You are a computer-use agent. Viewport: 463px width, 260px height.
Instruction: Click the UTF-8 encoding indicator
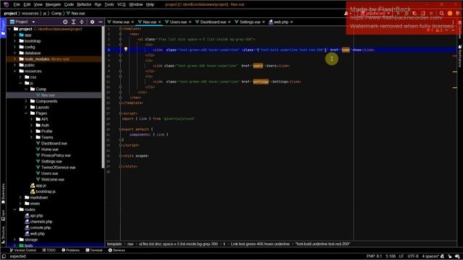(413, 256)
